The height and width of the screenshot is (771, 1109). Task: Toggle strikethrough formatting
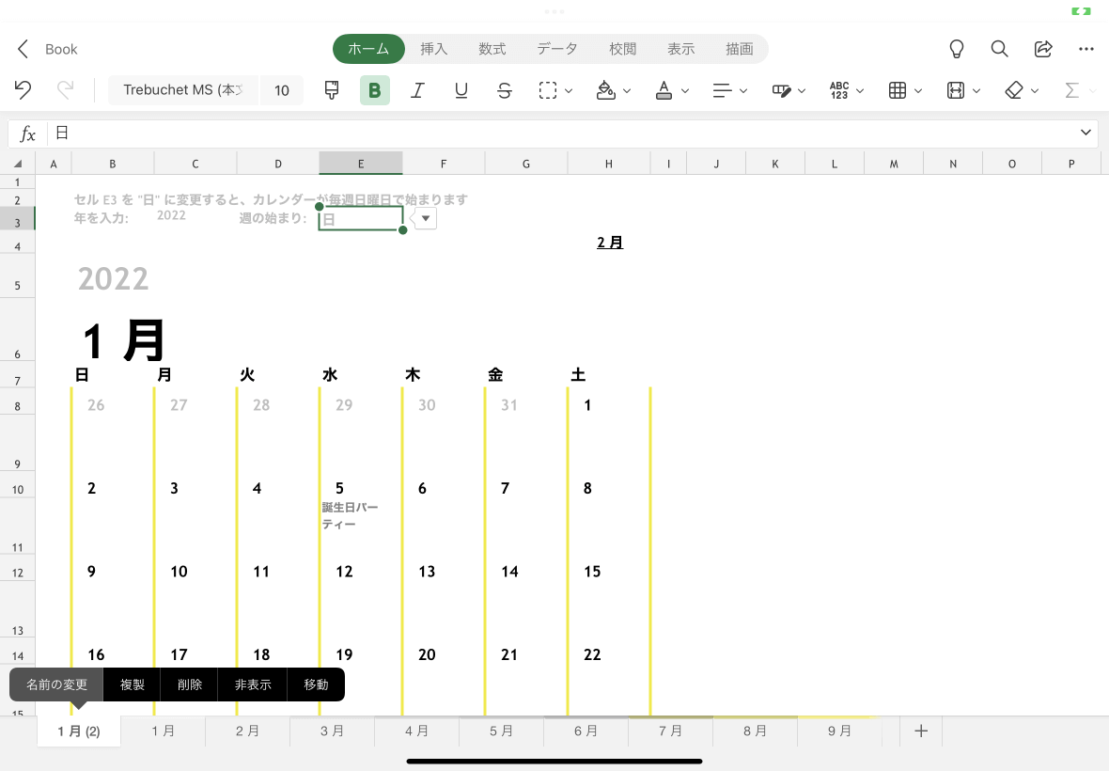(x=505, y=90)
